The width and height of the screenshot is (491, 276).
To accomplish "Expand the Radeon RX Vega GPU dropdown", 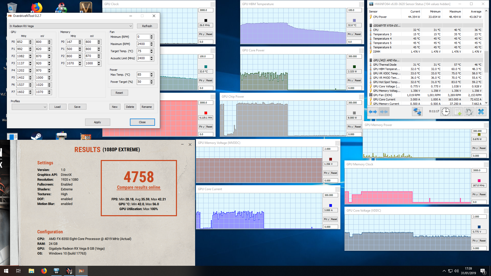I will pos(130,26).
